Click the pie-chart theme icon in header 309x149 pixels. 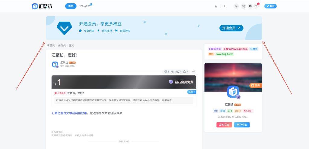250,6
